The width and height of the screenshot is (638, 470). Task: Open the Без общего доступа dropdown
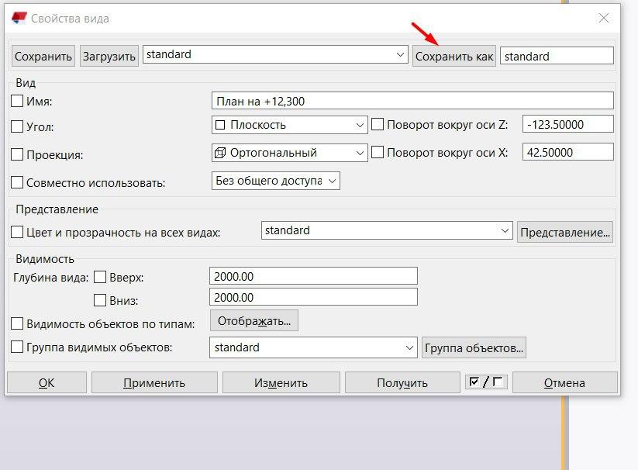click(275, 181)
